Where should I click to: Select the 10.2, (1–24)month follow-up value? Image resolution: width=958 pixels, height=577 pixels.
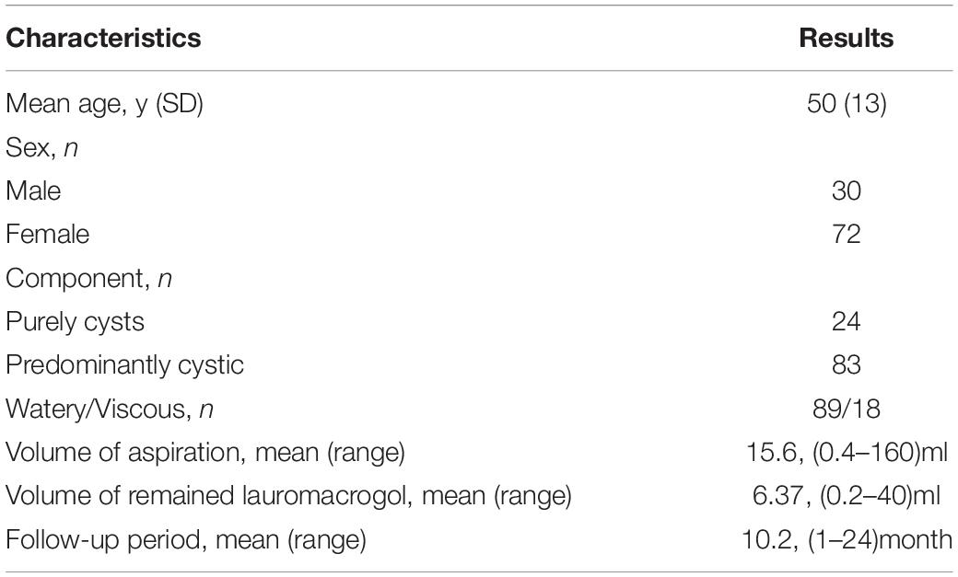click(x=847, y=540)
